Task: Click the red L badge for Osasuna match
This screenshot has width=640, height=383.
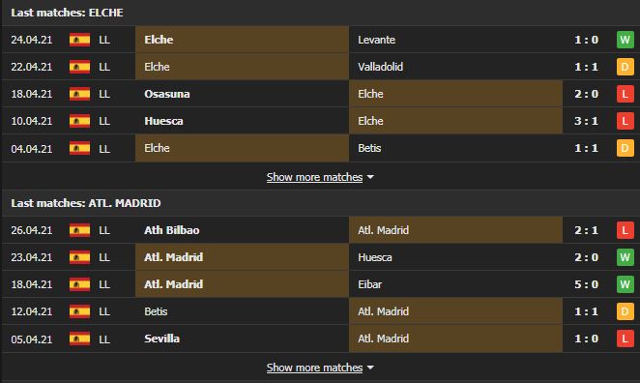Action: coord(625,94)
